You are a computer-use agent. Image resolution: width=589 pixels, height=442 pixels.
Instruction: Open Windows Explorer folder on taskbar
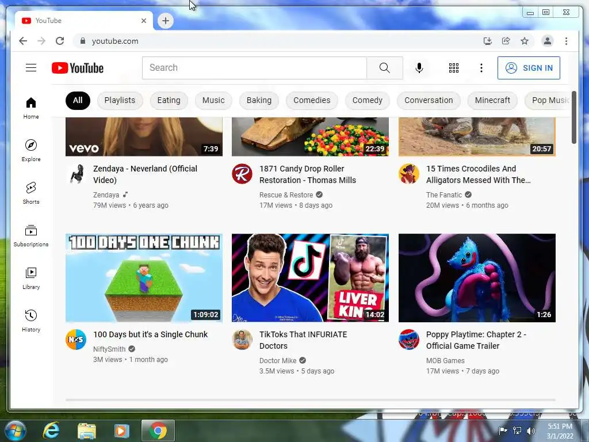pos(87,430)
